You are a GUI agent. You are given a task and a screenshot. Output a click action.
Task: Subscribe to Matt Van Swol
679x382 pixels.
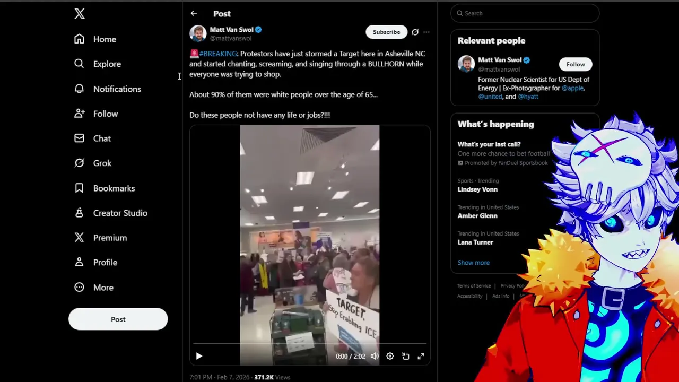pyautogui.click(x=386, y=32)
